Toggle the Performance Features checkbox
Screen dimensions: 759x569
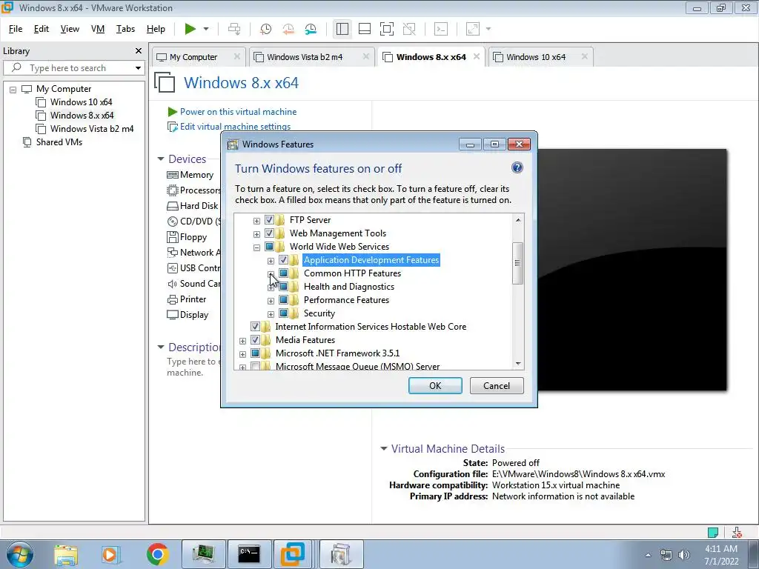click(284, 300)
